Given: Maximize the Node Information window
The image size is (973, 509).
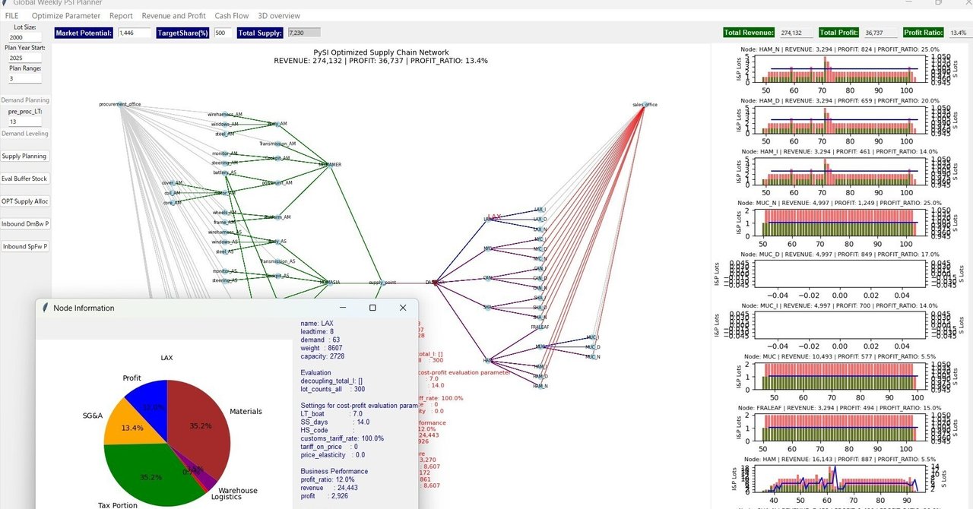Looking at the screenshot, I should (x=372, y=308).
